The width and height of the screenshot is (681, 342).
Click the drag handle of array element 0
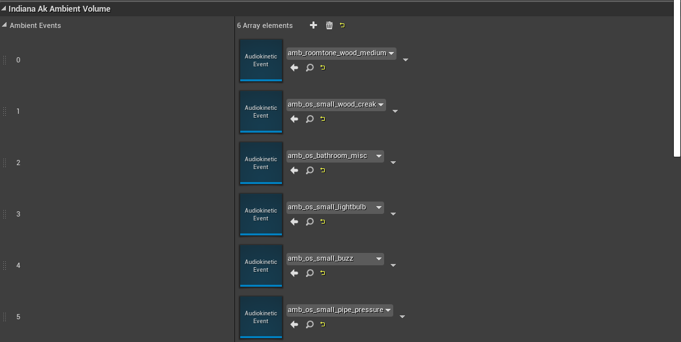[x=5, y=60]
